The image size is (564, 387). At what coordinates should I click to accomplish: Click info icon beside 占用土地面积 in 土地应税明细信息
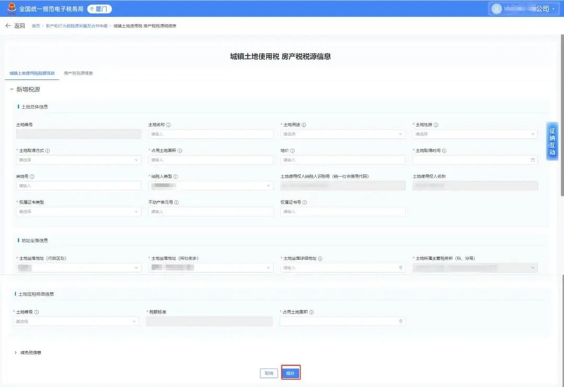(311, 312)
